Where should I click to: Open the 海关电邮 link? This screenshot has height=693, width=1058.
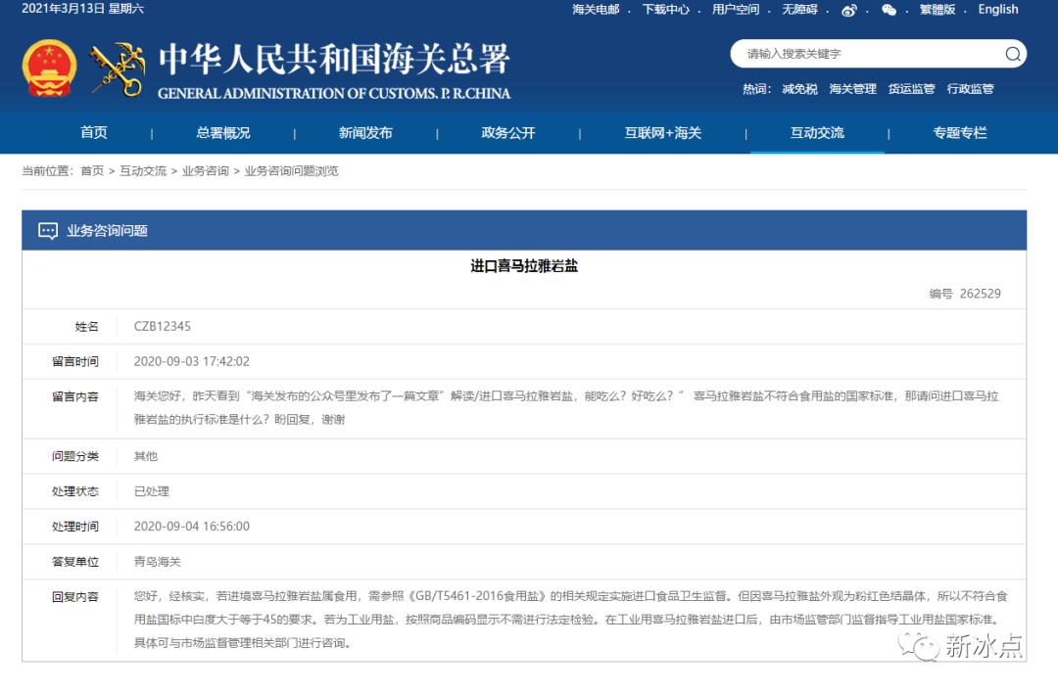596,10
